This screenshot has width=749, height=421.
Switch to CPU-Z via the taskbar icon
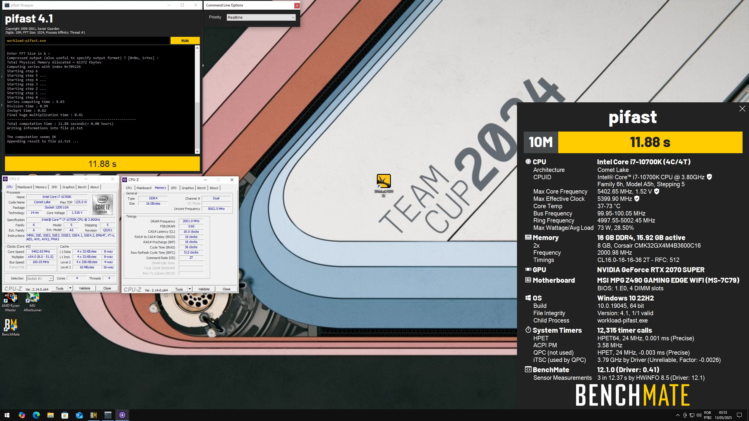[122, 415]
